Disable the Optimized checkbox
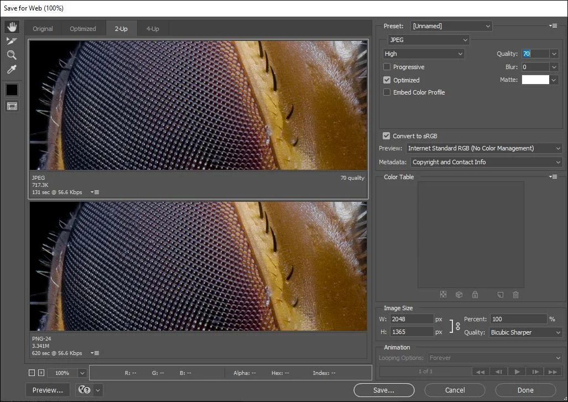 pos(387,80)
